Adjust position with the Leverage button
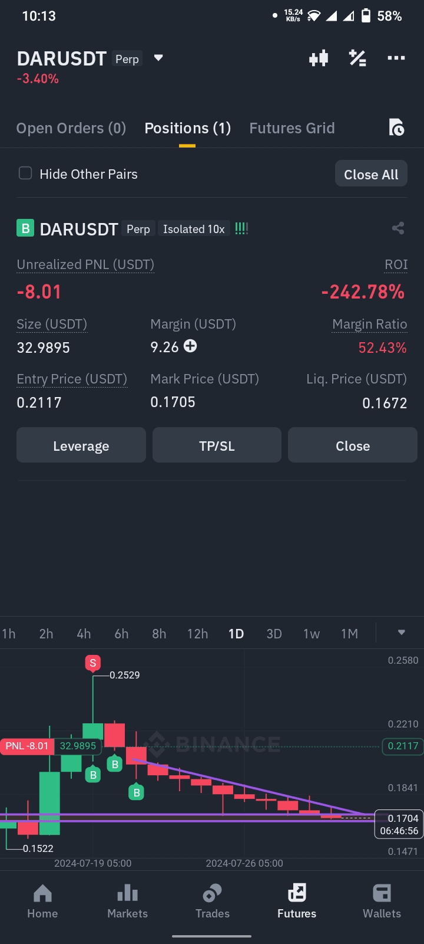The width and height of the screenshot is (424, 944). (81, 445)
